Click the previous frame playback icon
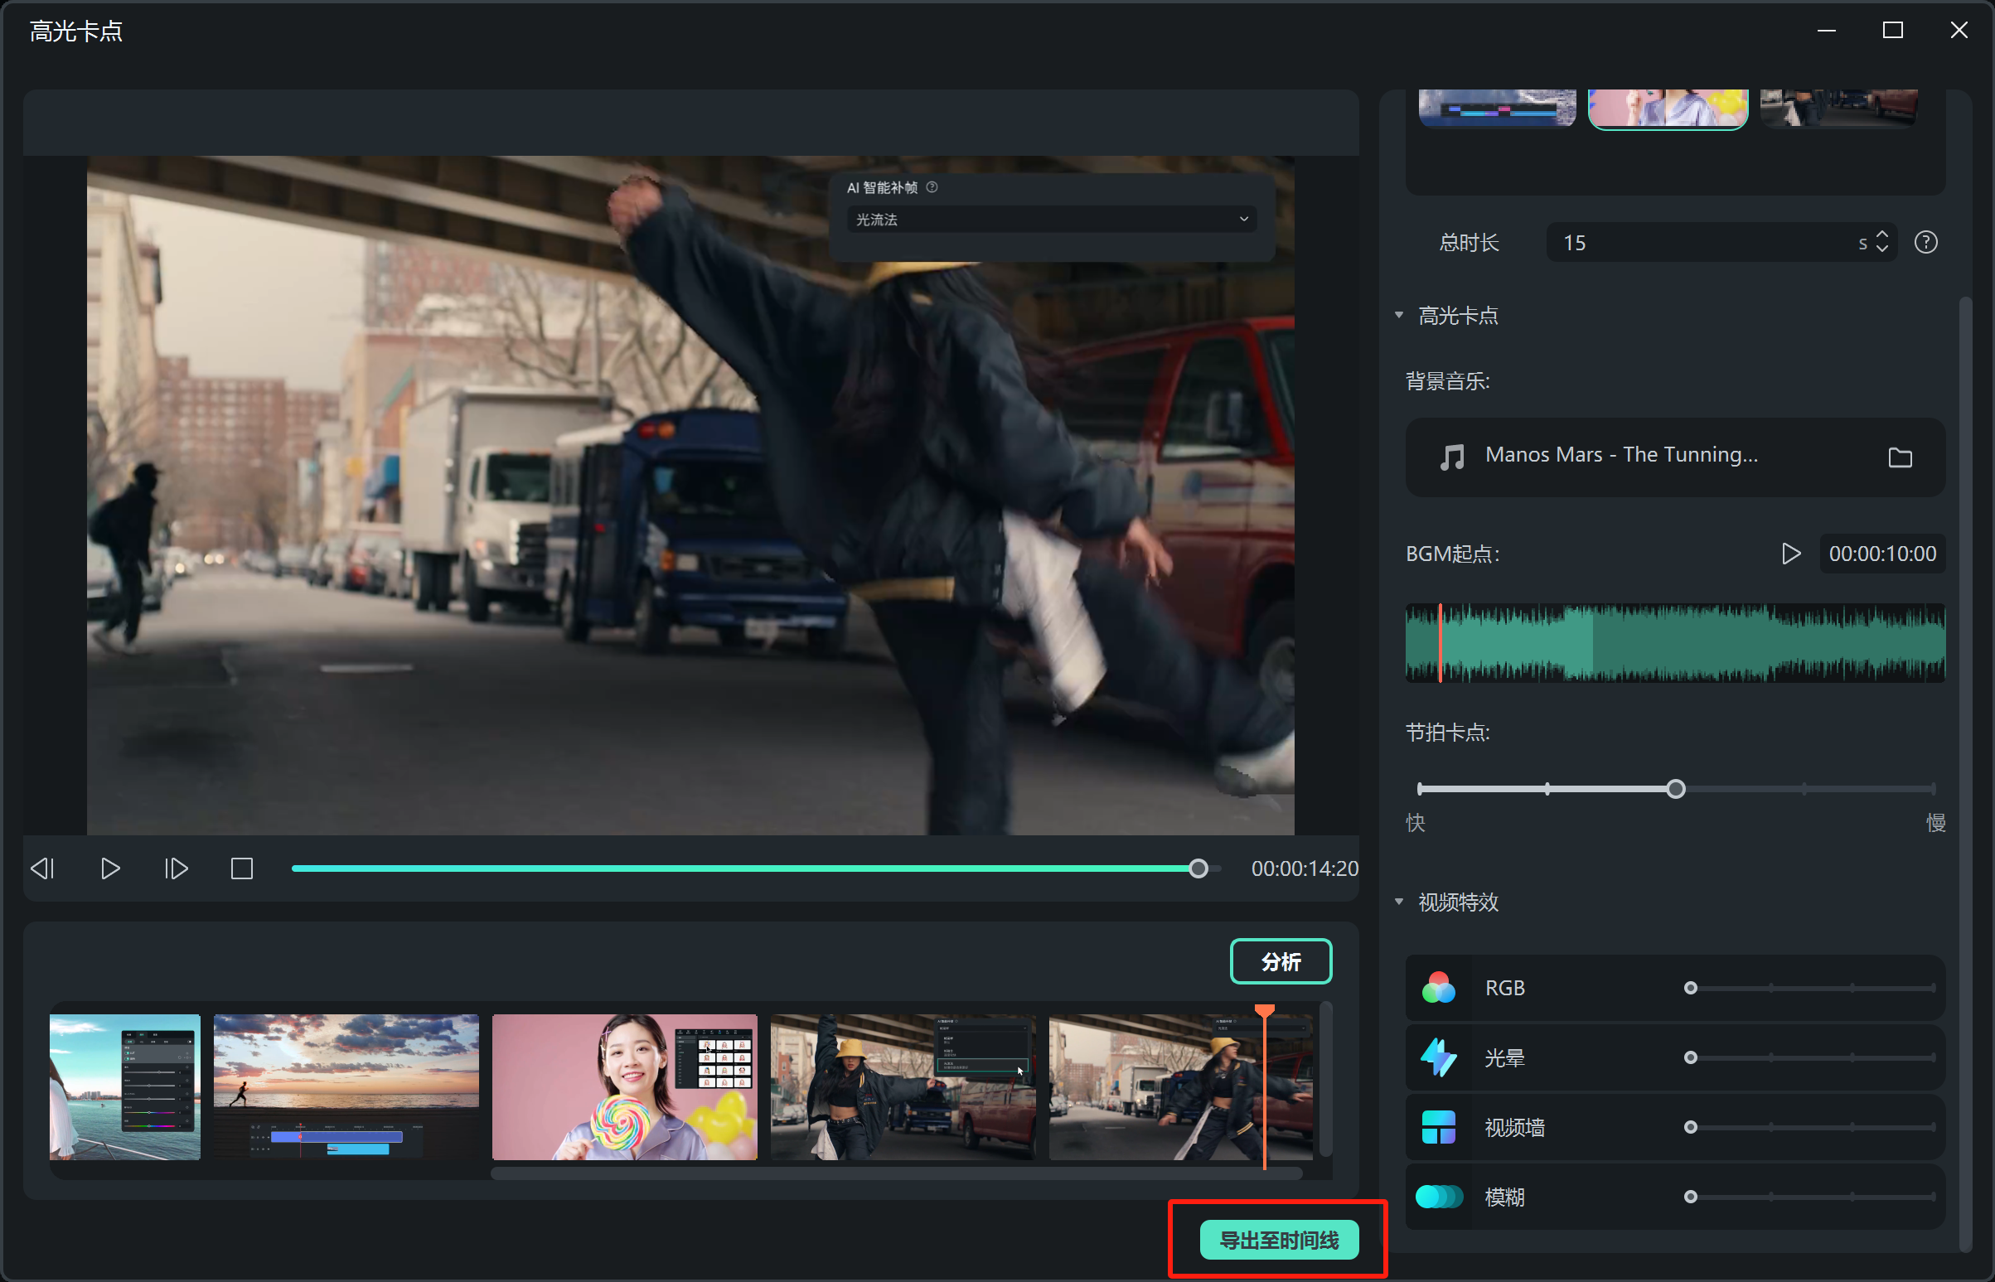 click(42, 869)
